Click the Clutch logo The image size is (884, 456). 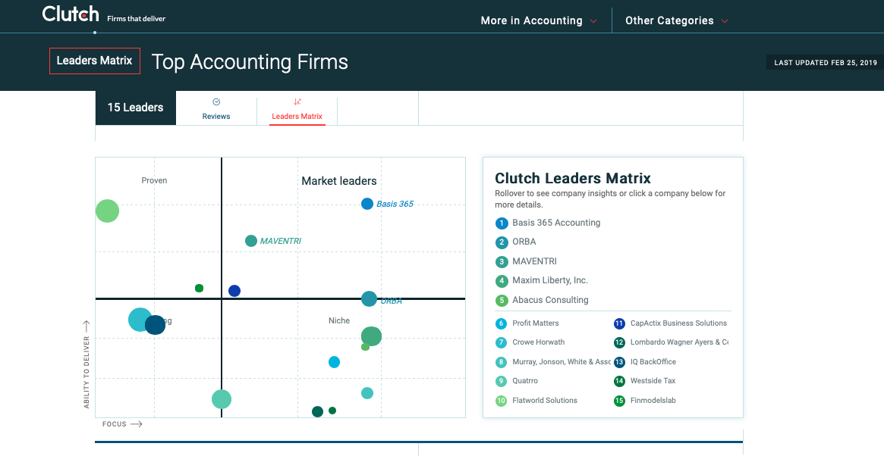[71, 14]
